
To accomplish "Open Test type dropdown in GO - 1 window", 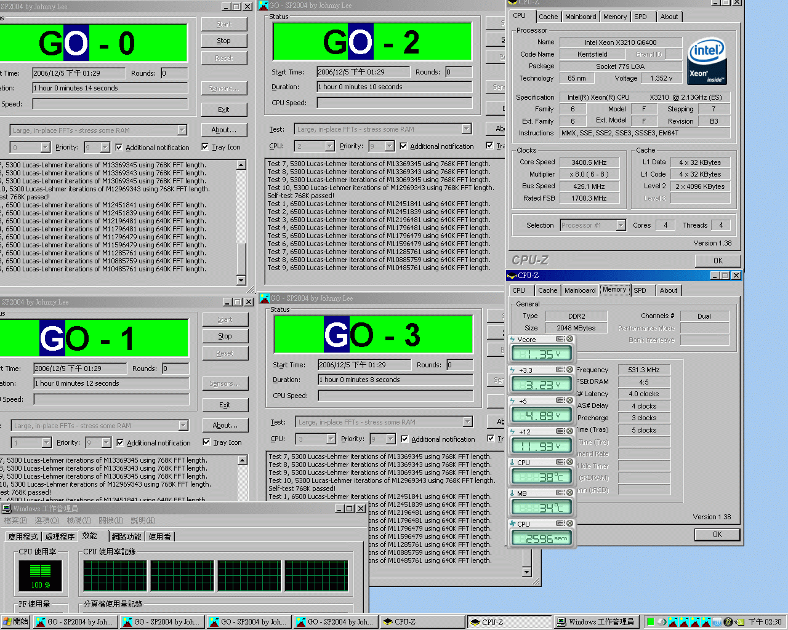I will pyautogui.click(x=183, y=425).
